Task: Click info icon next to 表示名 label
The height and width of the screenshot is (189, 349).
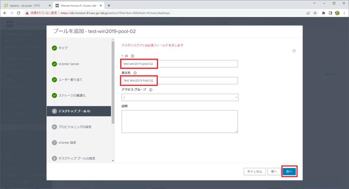Action: click(135, 73)
